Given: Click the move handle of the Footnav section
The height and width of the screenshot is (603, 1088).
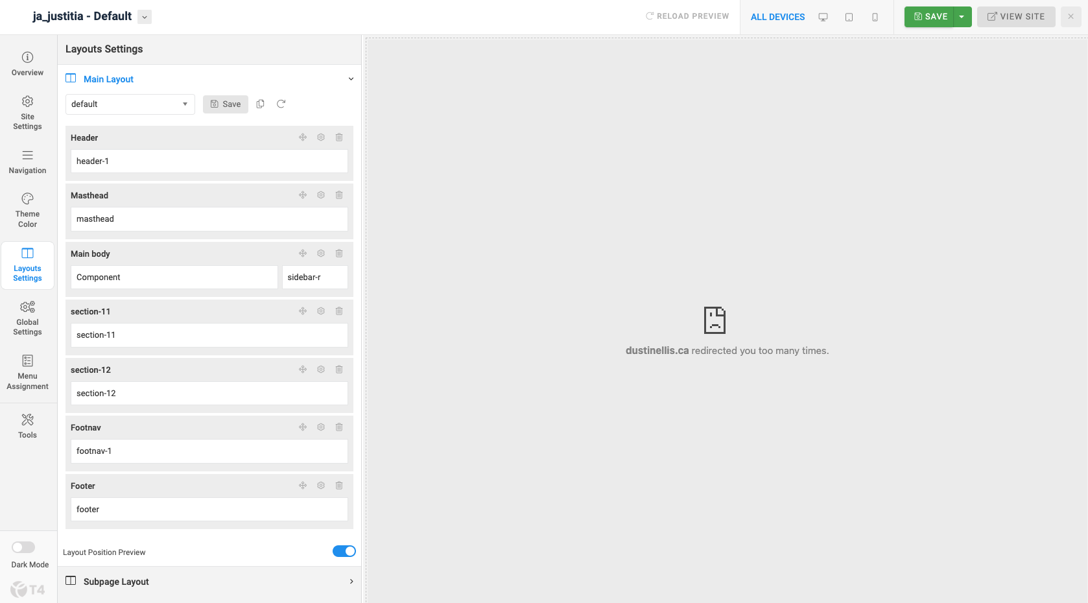Looking at the screenshot, I should tap(303, 427).
